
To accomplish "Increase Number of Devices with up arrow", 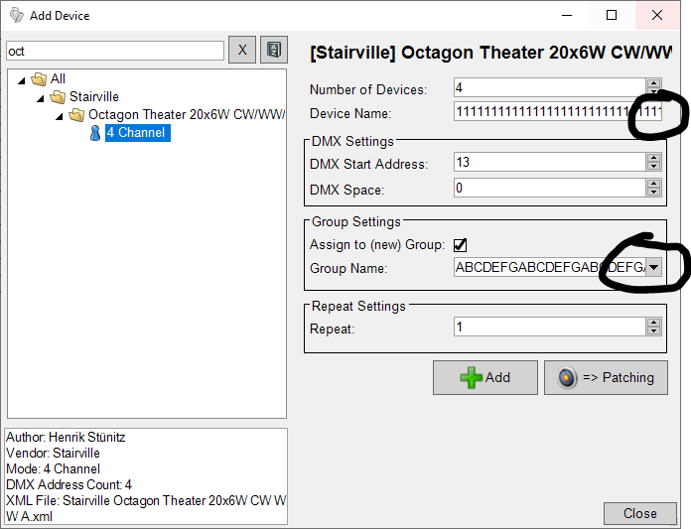I will [x=652, y=83].
